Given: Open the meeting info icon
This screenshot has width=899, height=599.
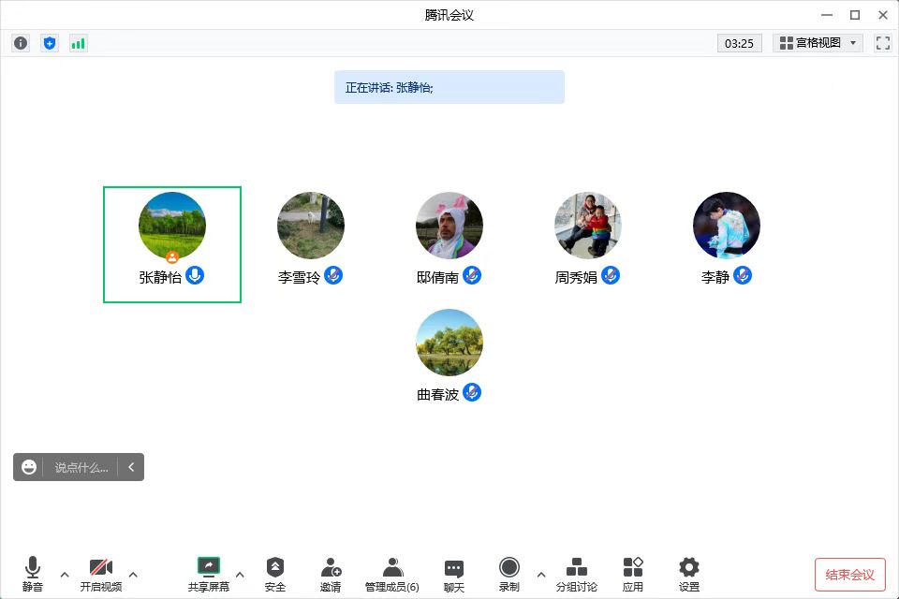Looking at the screenshot, I should pyautogui.click(x=21, y=43).
